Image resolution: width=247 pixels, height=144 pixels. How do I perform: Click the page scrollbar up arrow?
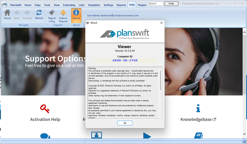point(244,32)
